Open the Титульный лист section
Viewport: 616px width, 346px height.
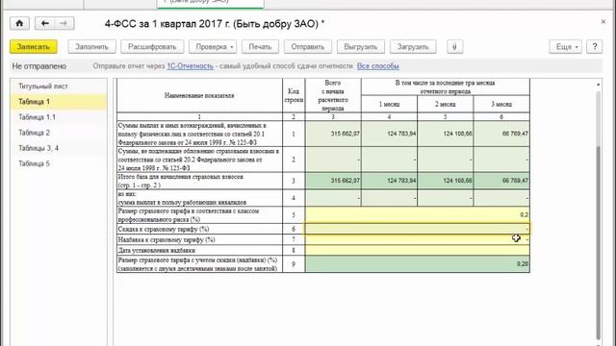[59, 86]
